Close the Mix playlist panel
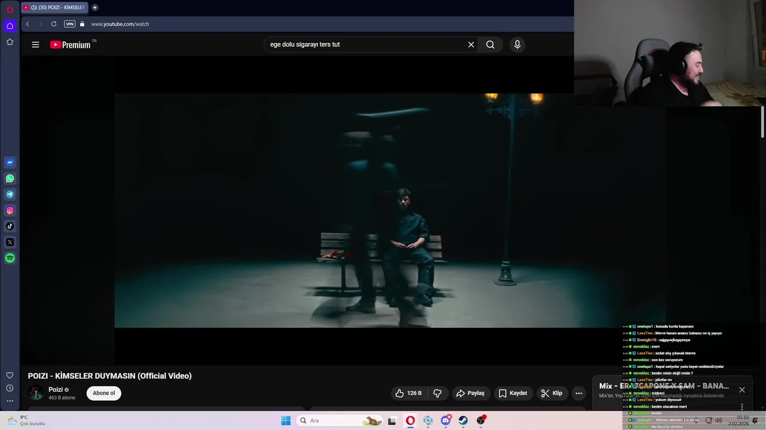The image size is (766, 430). 742,389
